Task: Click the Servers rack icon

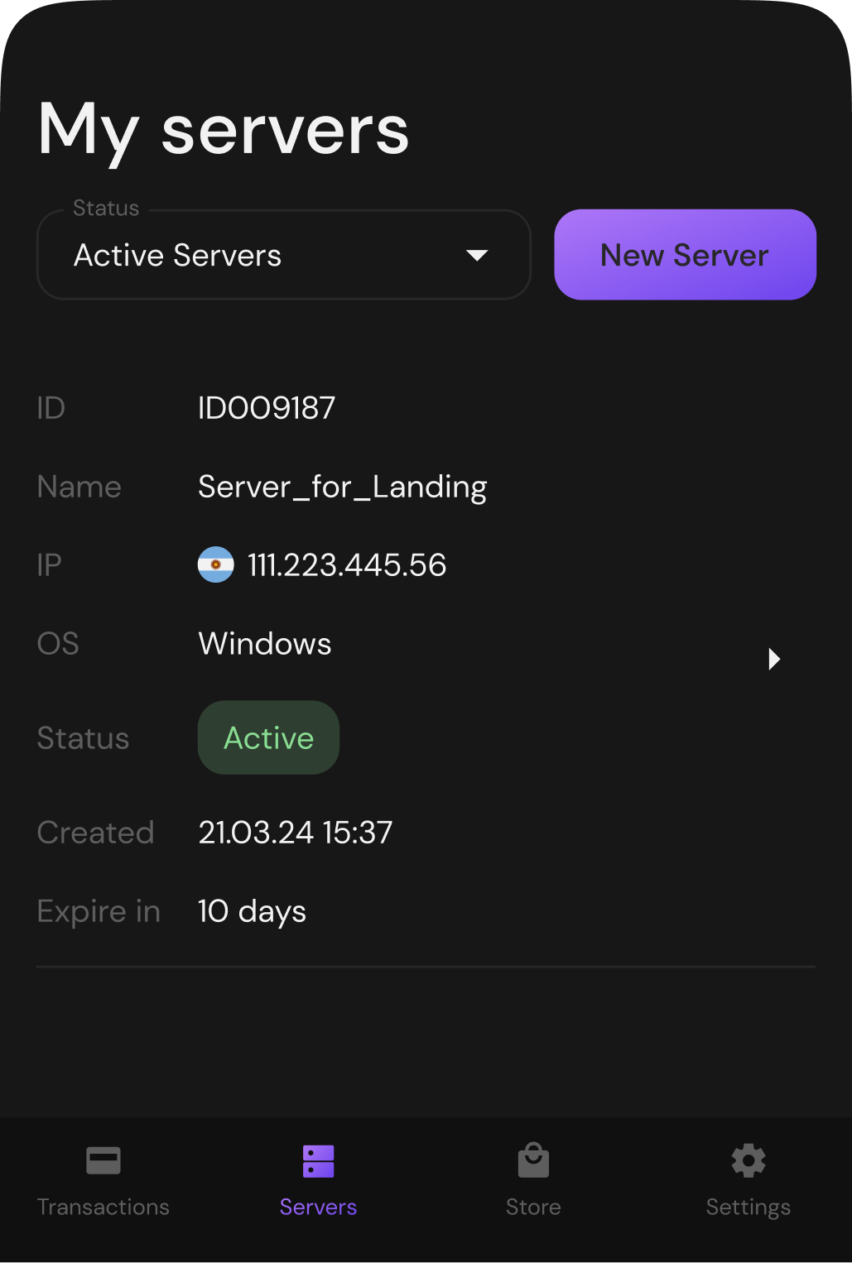Action: pyautogui.click(x=318, y=1160)
